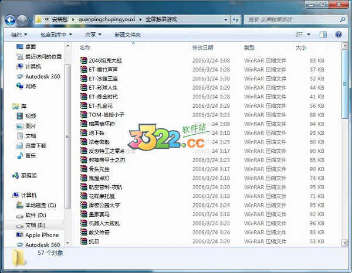Select the file name 教父传奇

[x=99, y=232]
